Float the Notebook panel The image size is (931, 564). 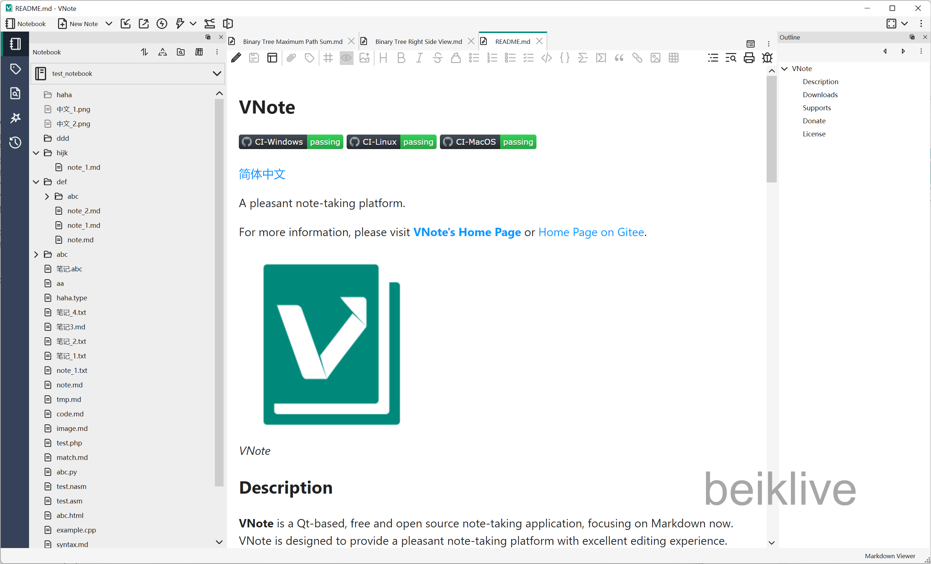(x=208, y=37)
